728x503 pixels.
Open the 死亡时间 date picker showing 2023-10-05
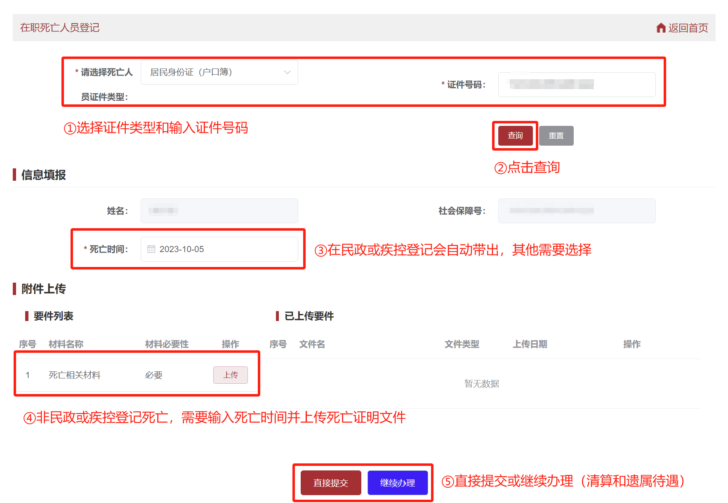pos(219,249)
